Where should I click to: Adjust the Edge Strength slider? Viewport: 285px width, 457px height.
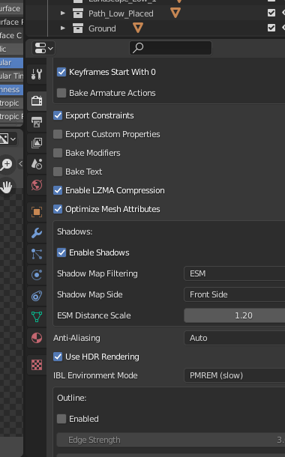pos(171,440)
